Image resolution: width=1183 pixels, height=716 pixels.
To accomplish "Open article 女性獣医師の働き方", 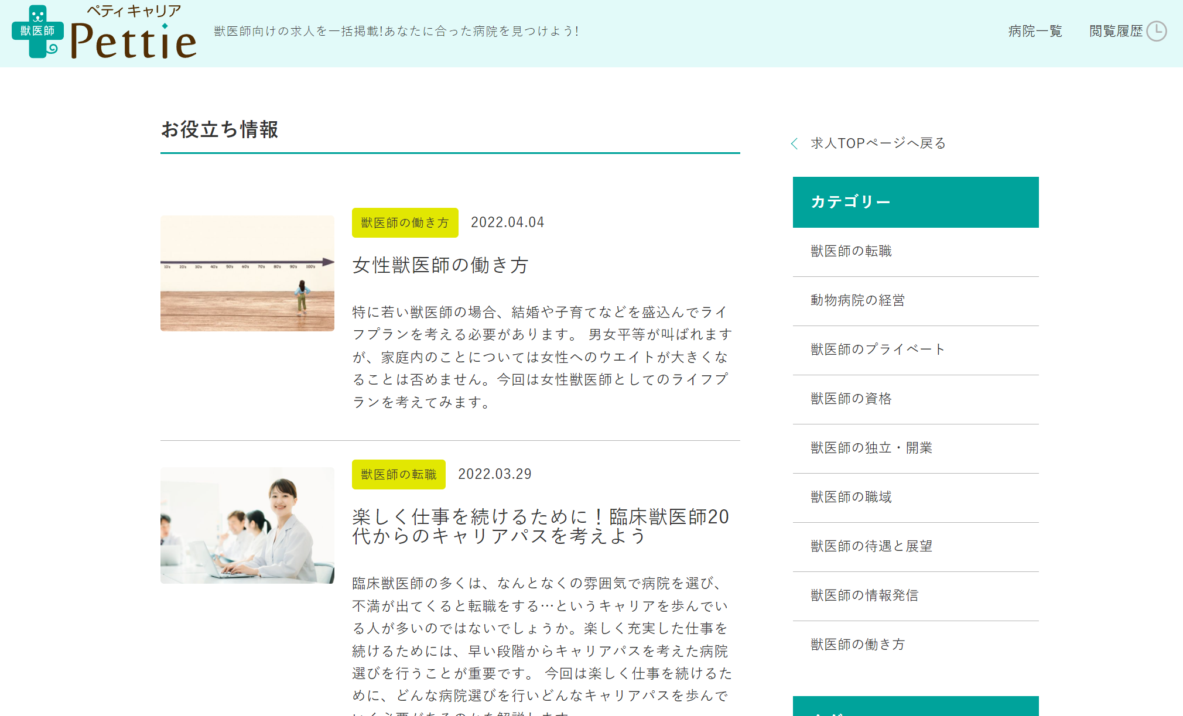I will (440, 265).
